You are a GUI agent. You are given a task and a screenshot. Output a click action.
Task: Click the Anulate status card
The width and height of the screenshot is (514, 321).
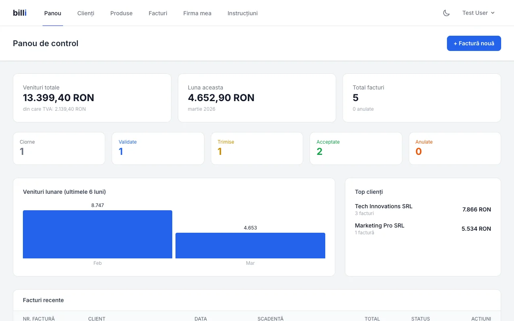coord(455,148)
